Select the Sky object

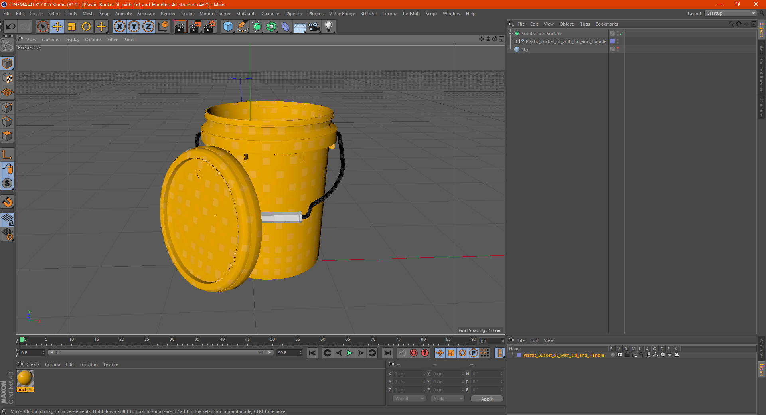click(x=525, y=49)
